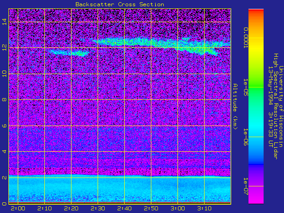Click the 8 km altitude tick label
This screenshot has width=284, height=213.
pos(4,99)
